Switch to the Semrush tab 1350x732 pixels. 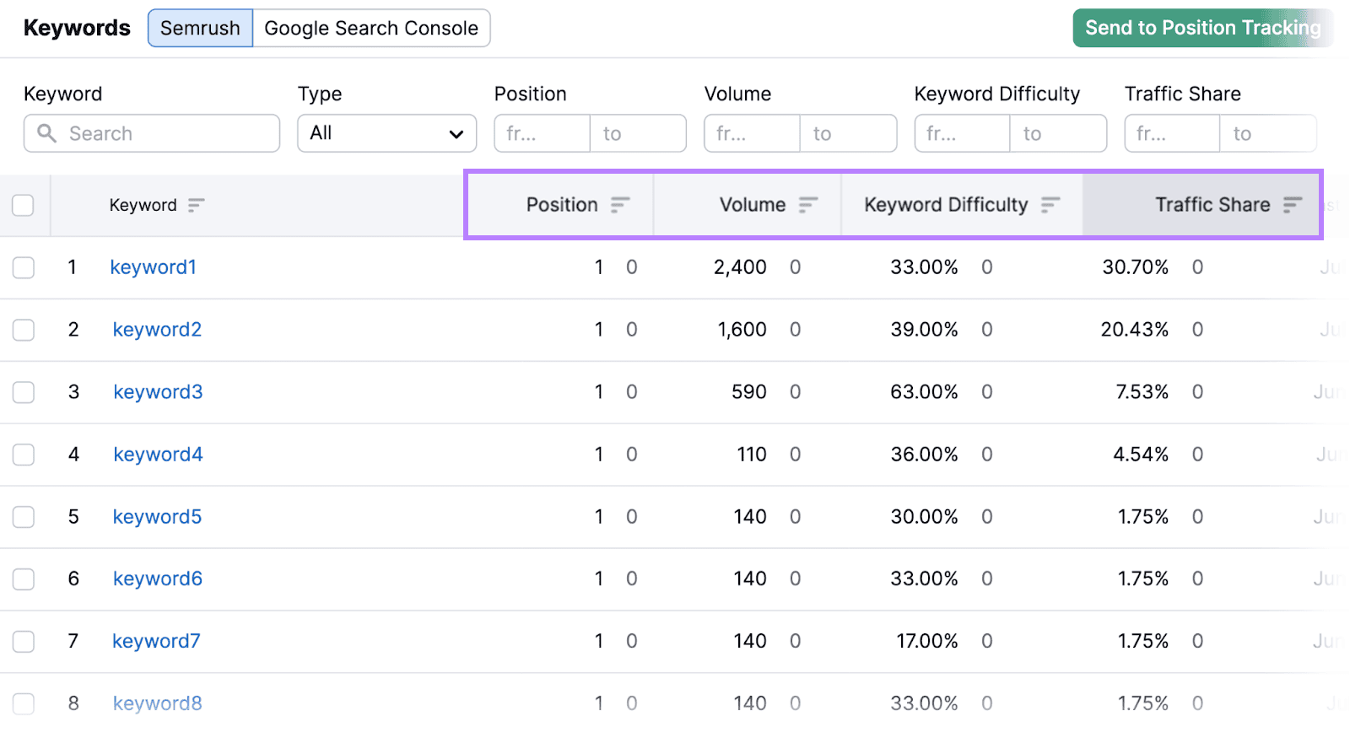point(200,28)
